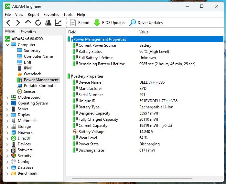Click the Multimedia speaker icon
The image size is (226, 184).
(x=14, y=121)
